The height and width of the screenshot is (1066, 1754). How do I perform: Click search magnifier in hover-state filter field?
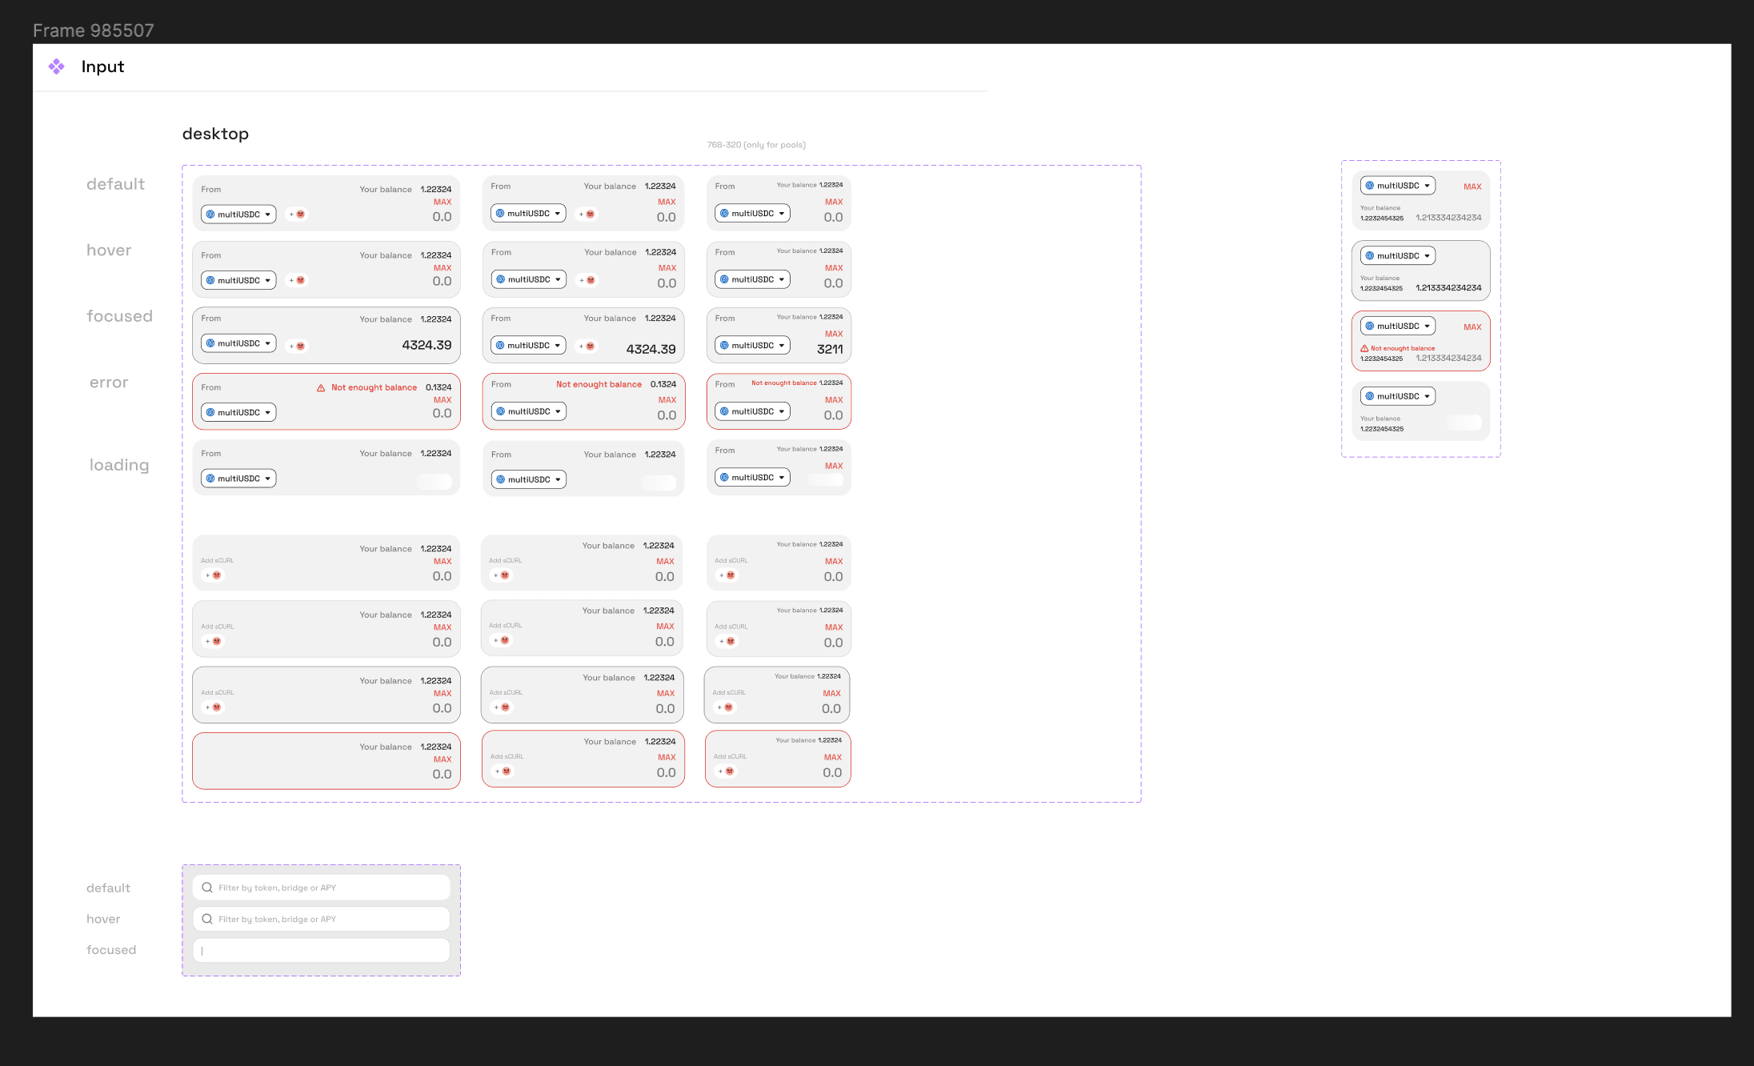(207, 919)
